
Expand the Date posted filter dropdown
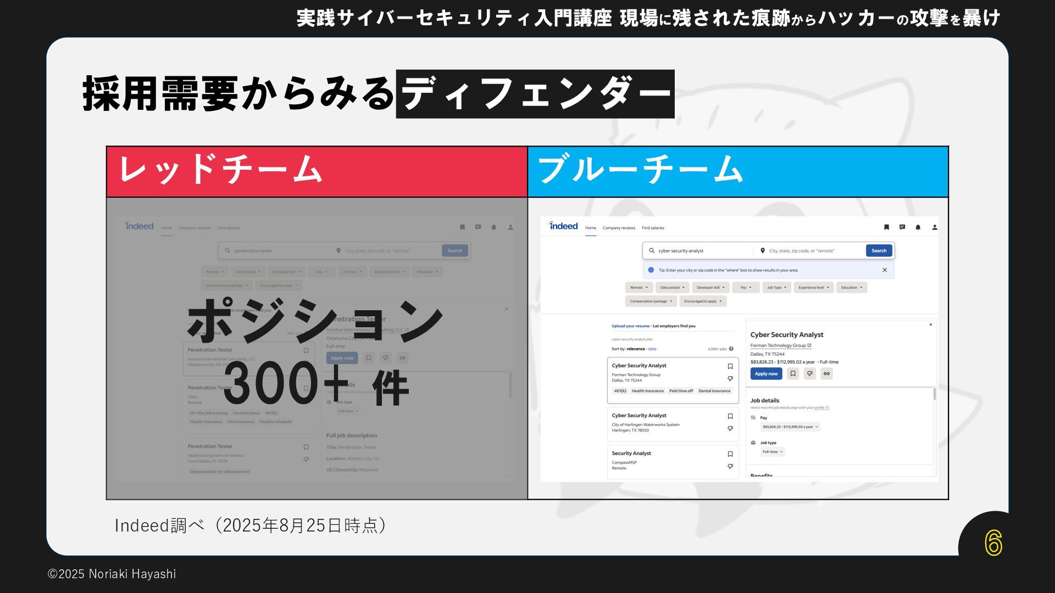point(671,288)
